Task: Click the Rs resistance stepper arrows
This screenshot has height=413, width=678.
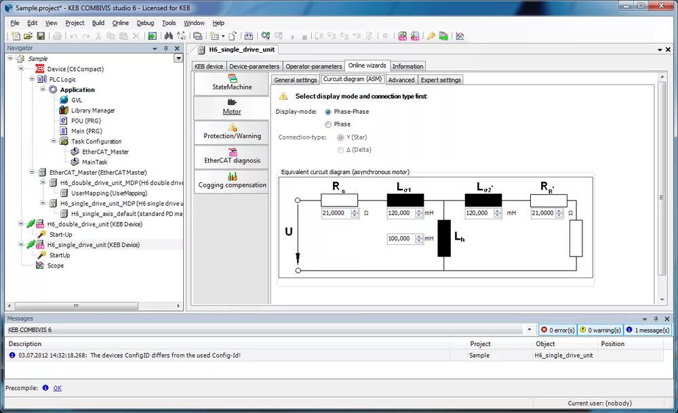Action: (x=355, y=213)
